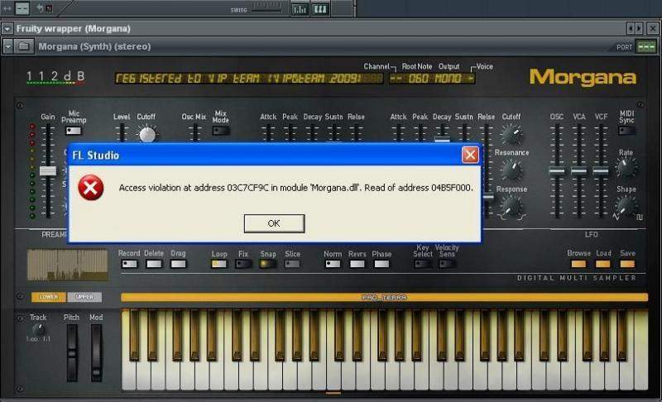Screen dimensions: 662x402
Task: Click the Morgana logo
Action: 583,78
